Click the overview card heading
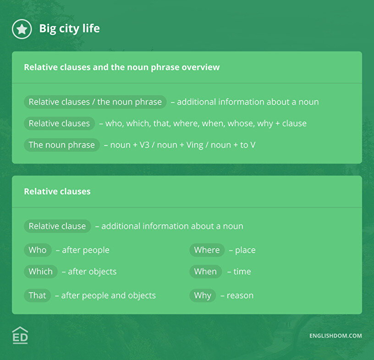 tap(121, 67)
